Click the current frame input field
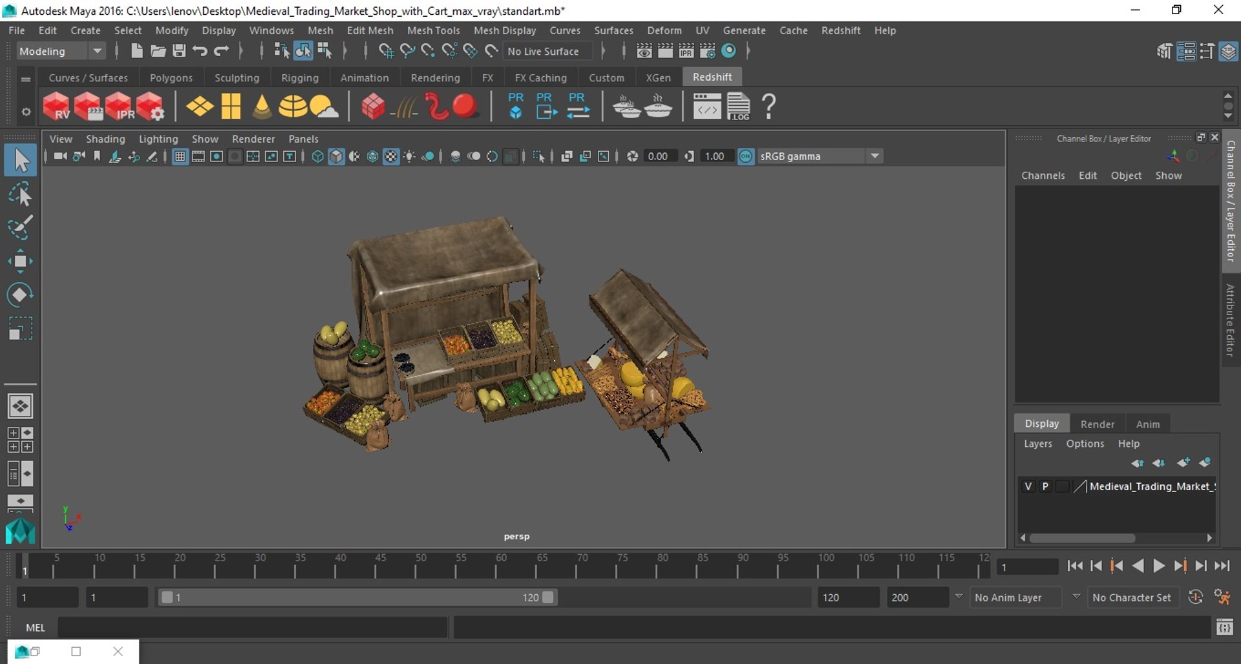This screenshot has width=1241, height=664. (x=1027, y=567)
